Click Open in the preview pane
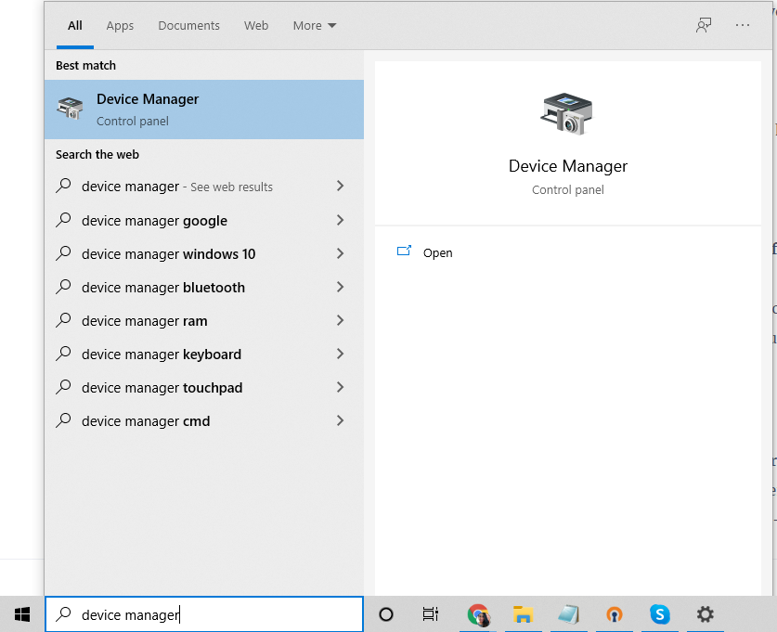Viewport: 777px width, 632px height. pyautogui.click(x=437, y=252)
